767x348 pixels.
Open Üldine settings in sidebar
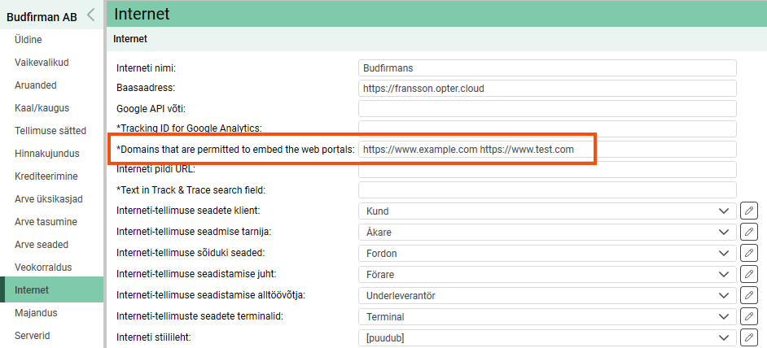[28, 39]
